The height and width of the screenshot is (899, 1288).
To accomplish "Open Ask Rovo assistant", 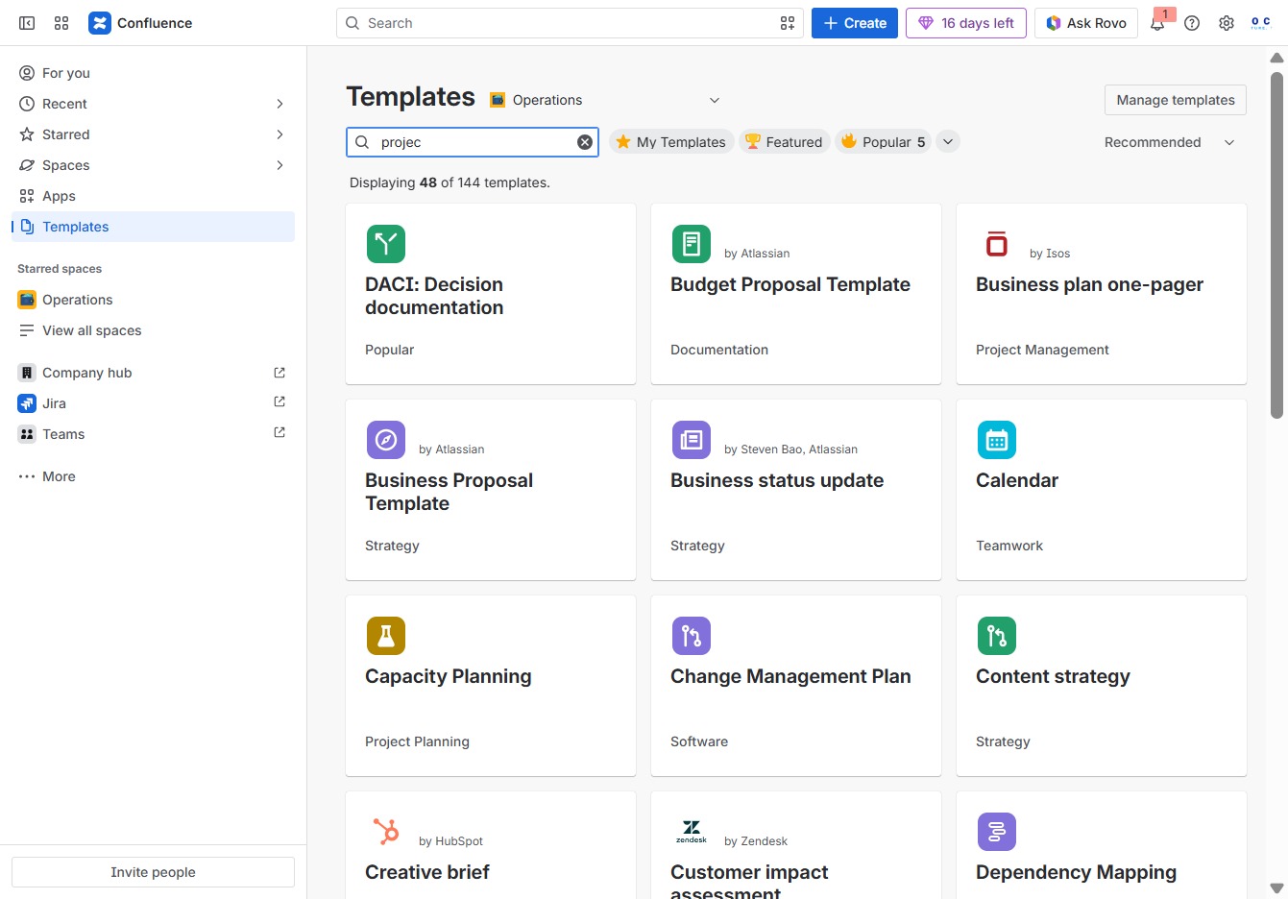I will pos(1086,23).
